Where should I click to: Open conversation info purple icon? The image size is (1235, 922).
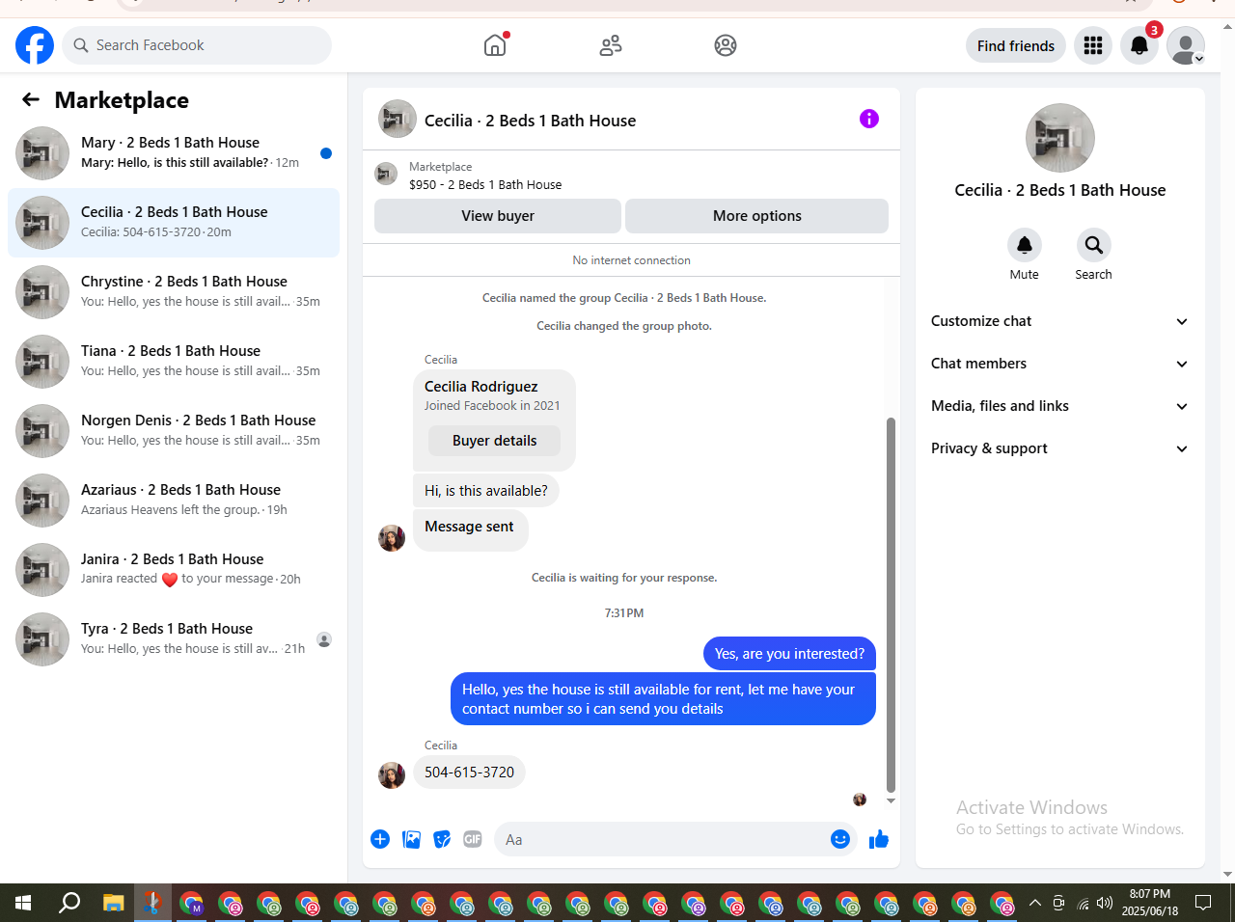click(869, 119)
